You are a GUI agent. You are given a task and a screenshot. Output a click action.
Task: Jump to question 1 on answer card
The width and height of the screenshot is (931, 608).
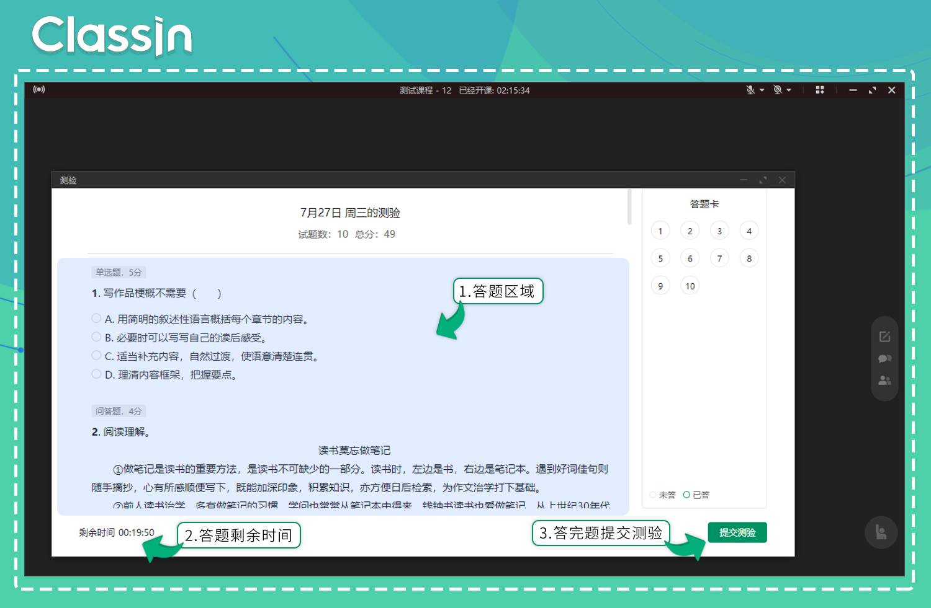point(660,231)
